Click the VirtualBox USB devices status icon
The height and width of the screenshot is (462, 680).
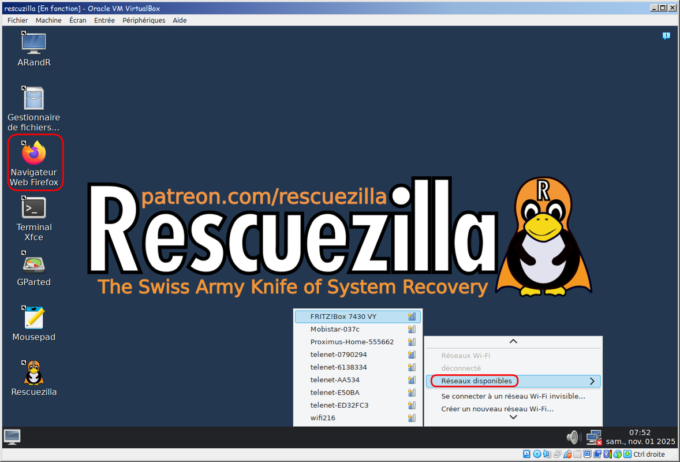click(567, 454)
